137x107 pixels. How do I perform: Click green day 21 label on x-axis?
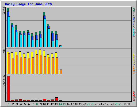pos(88,104)
